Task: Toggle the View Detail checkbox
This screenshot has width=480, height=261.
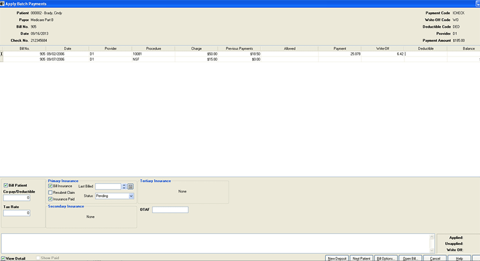Action: click(x=4, y=258)
